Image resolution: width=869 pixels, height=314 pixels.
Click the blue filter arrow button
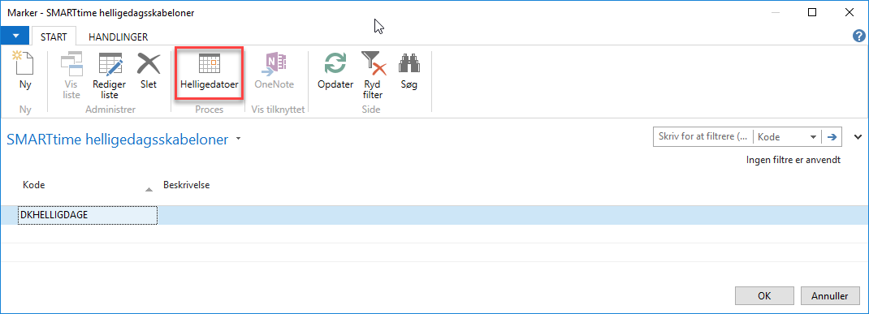click(831, 136)
